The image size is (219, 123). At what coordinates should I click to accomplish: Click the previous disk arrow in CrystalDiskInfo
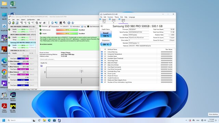click(102, 26)
